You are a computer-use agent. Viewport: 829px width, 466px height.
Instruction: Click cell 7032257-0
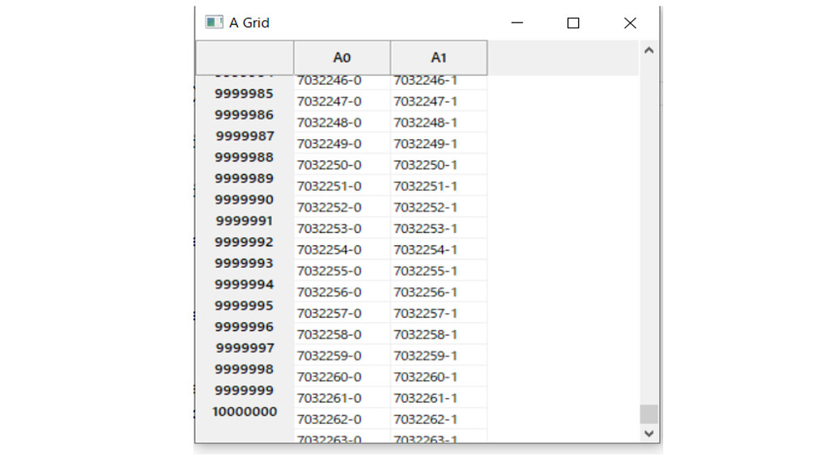point(342,313)
